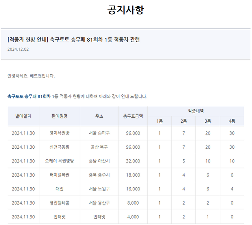Click the 18,000 total bet amount cell

[133, 175]
